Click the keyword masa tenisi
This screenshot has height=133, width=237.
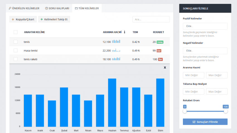(31, 51)
